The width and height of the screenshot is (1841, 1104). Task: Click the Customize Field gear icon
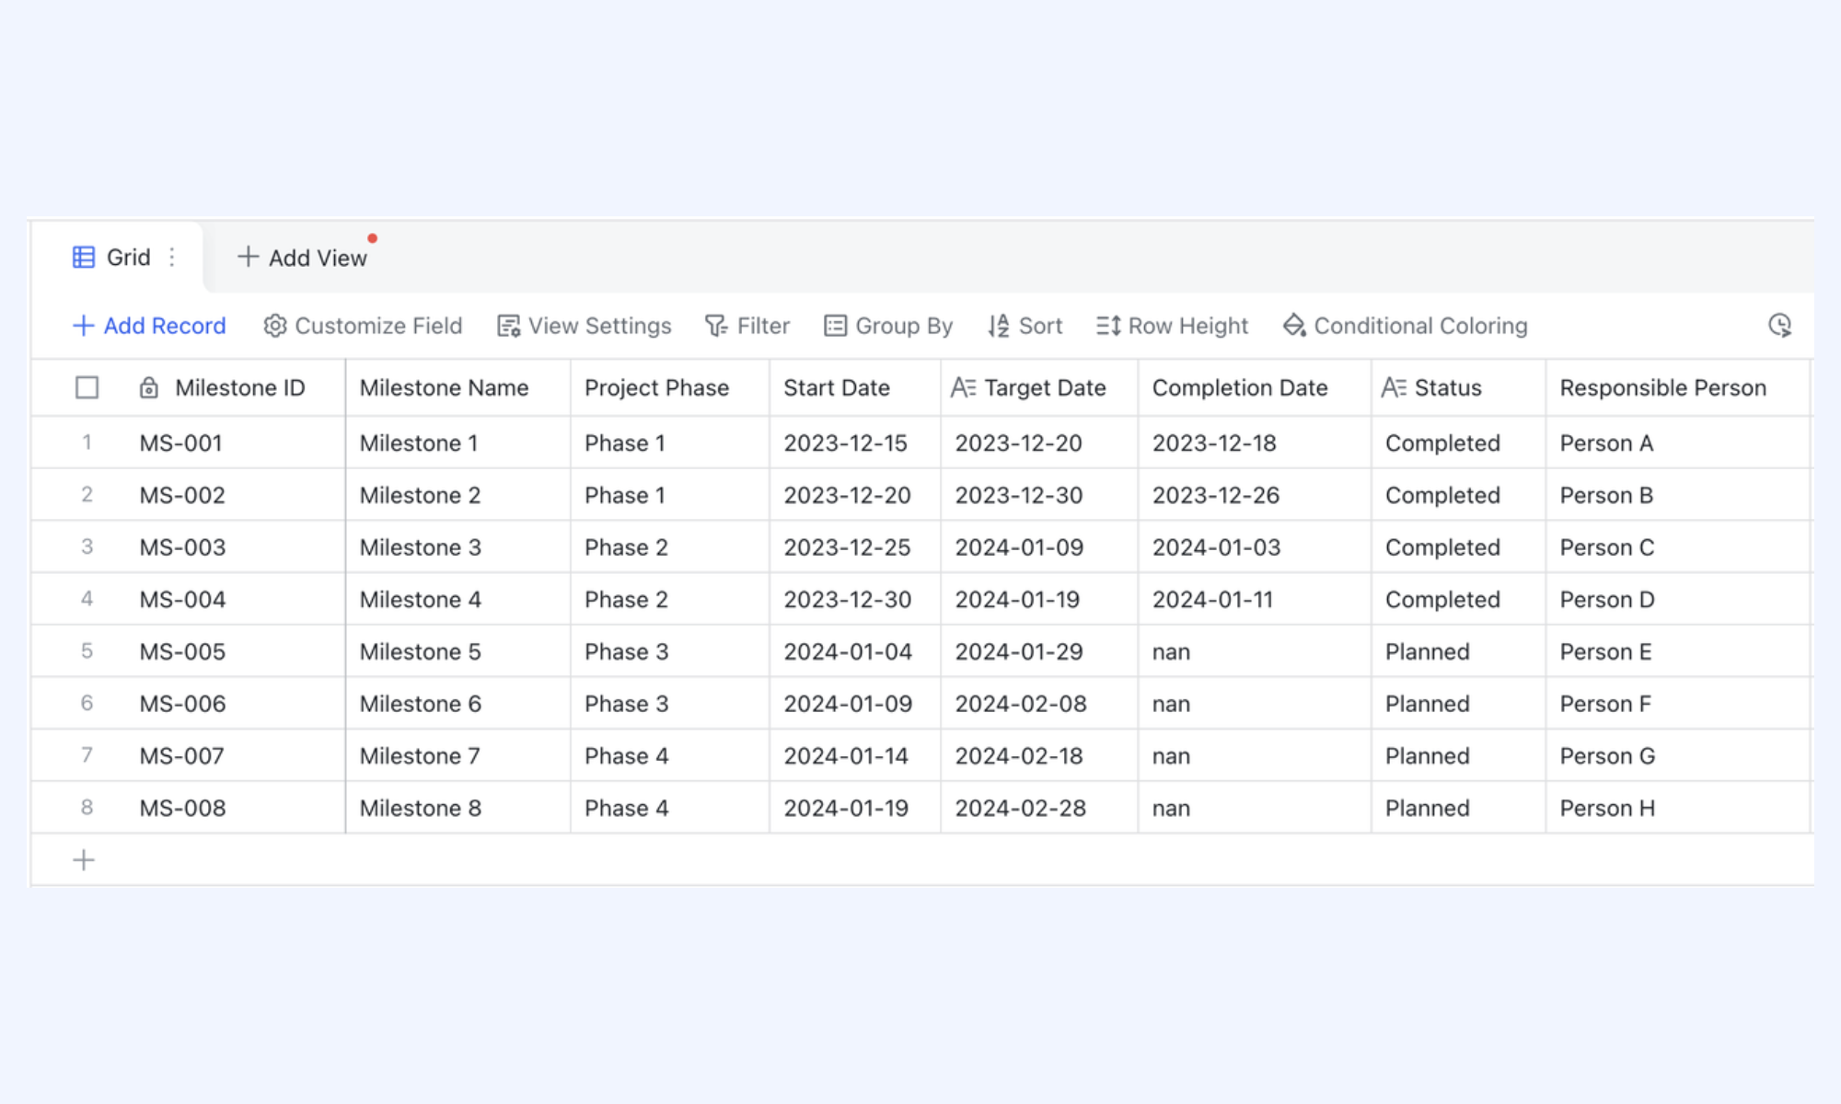(x=275, y=326)
